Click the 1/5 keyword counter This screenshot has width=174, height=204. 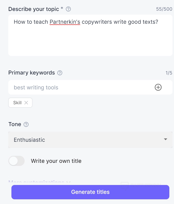(x=169, y=73)
